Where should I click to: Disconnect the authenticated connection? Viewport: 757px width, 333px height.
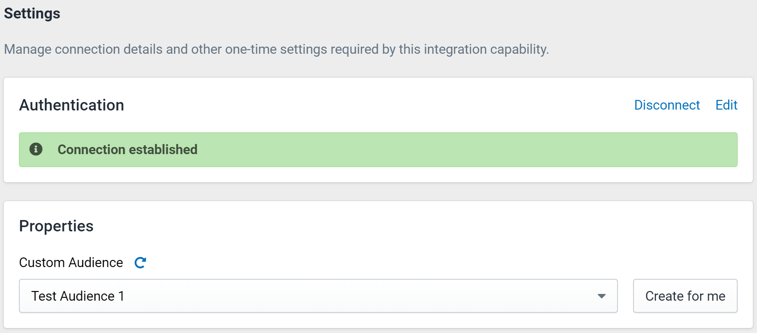pyautogui.click(x=667, y=105)
